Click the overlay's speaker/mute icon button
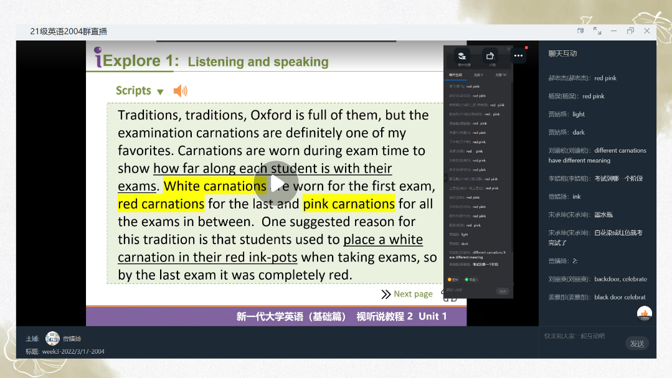Screen dimensions: 672x378 pos(462,55)
